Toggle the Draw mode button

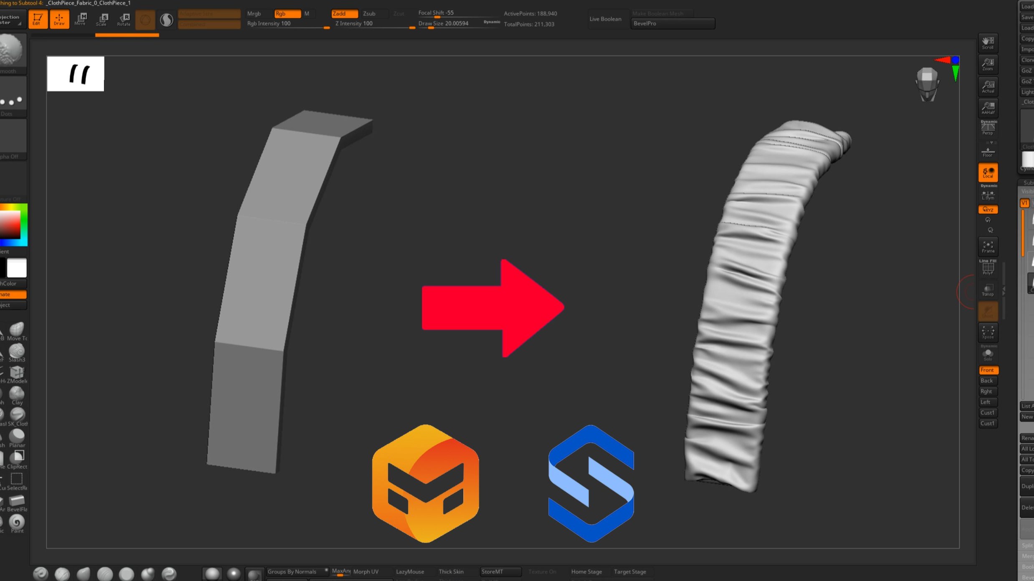point(59,19)
